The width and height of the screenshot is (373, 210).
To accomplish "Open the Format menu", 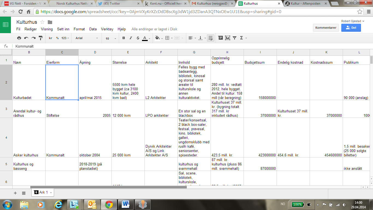I will pyautogui.click(x=79, y=29).
